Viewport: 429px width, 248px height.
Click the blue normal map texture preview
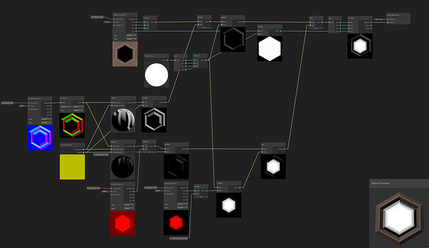[x=40, y=137]
